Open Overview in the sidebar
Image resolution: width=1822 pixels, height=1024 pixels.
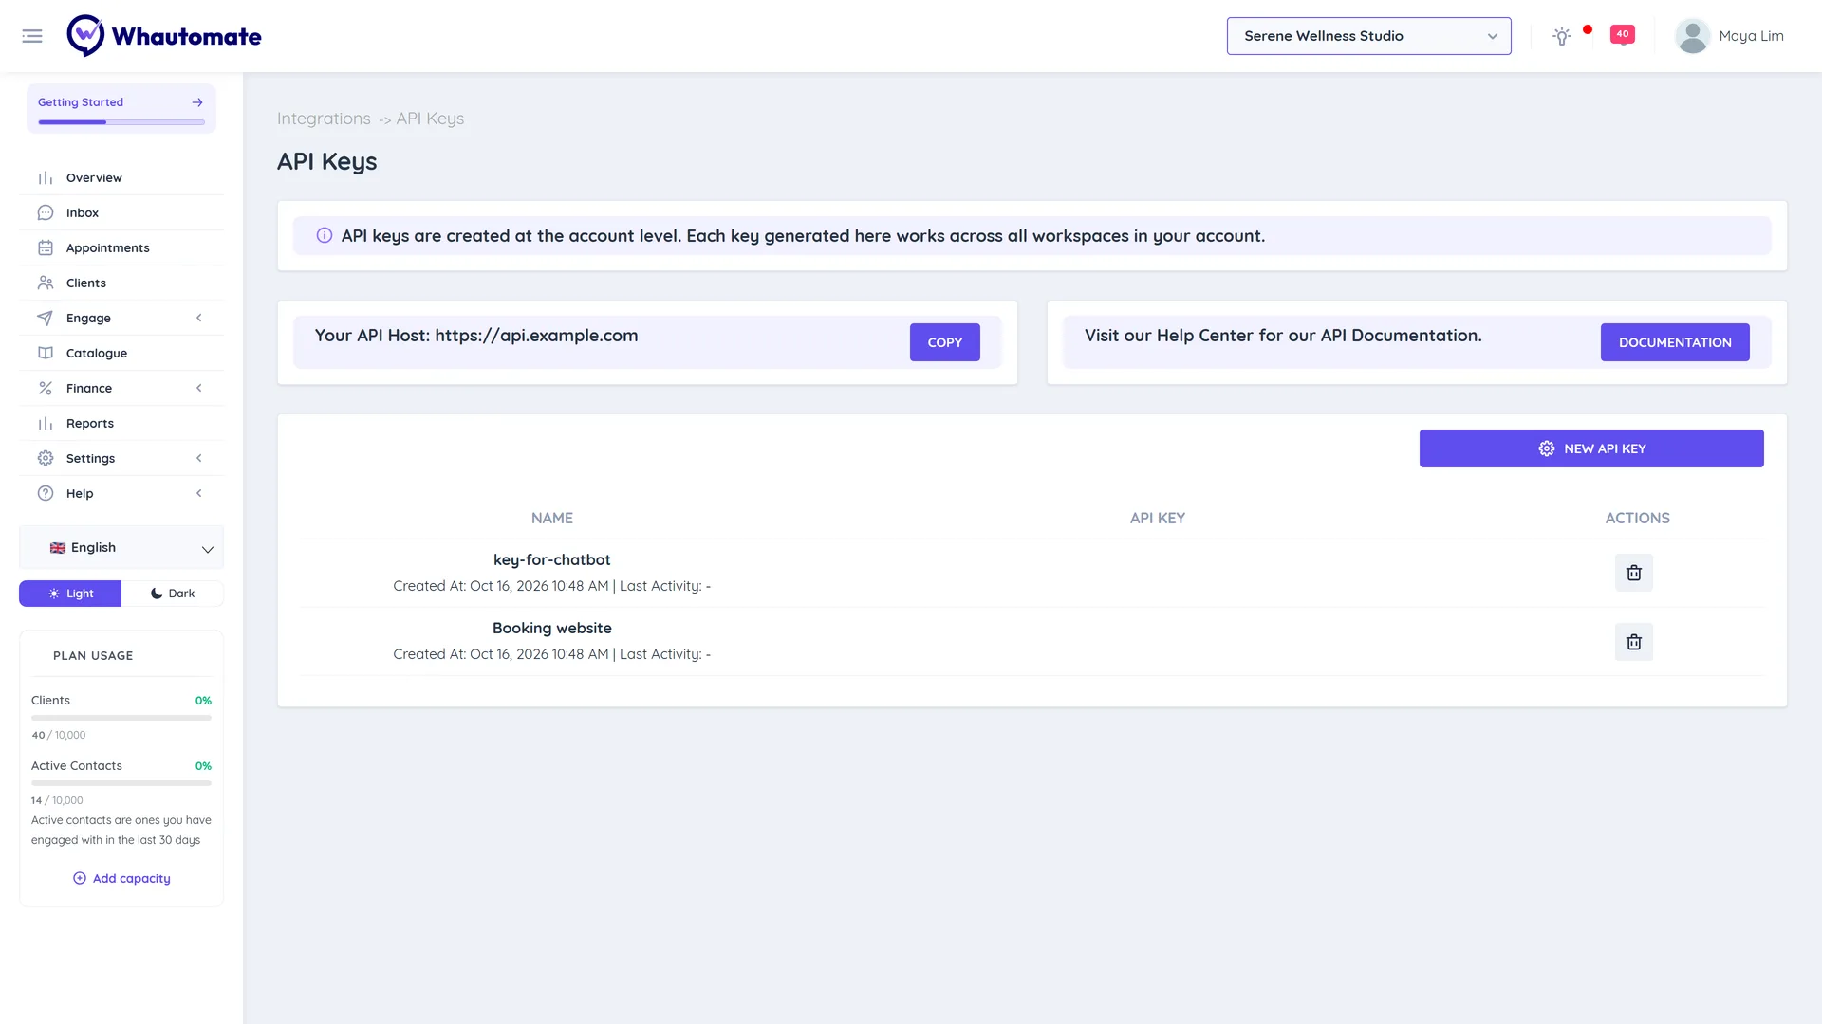click(x=121, y=177)
